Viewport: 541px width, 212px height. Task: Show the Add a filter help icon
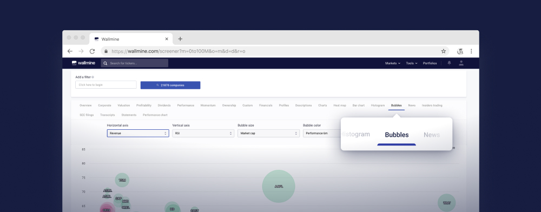tap(93, 77)
